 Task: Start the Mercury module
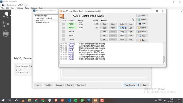104,35
